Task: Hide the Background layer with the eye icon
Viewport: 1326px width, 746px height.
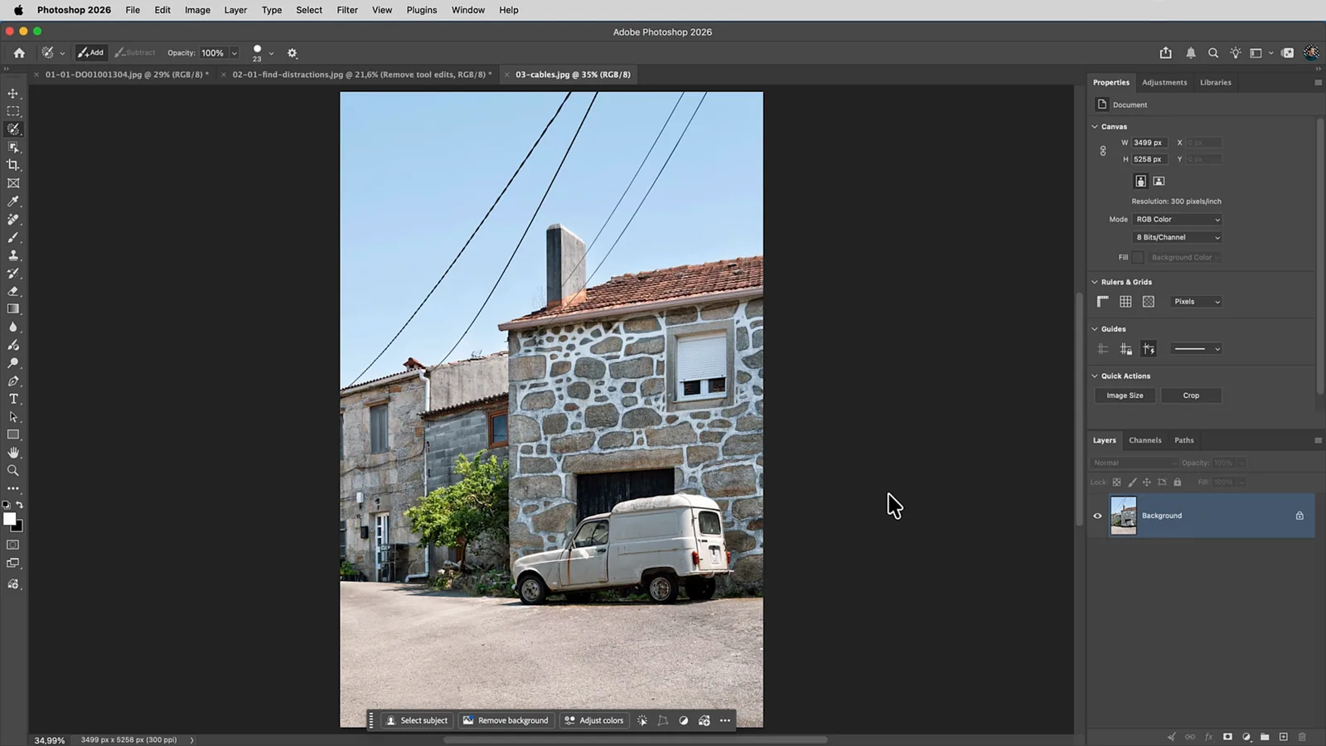Action: pyautogui.click(x=1097, y=516)
